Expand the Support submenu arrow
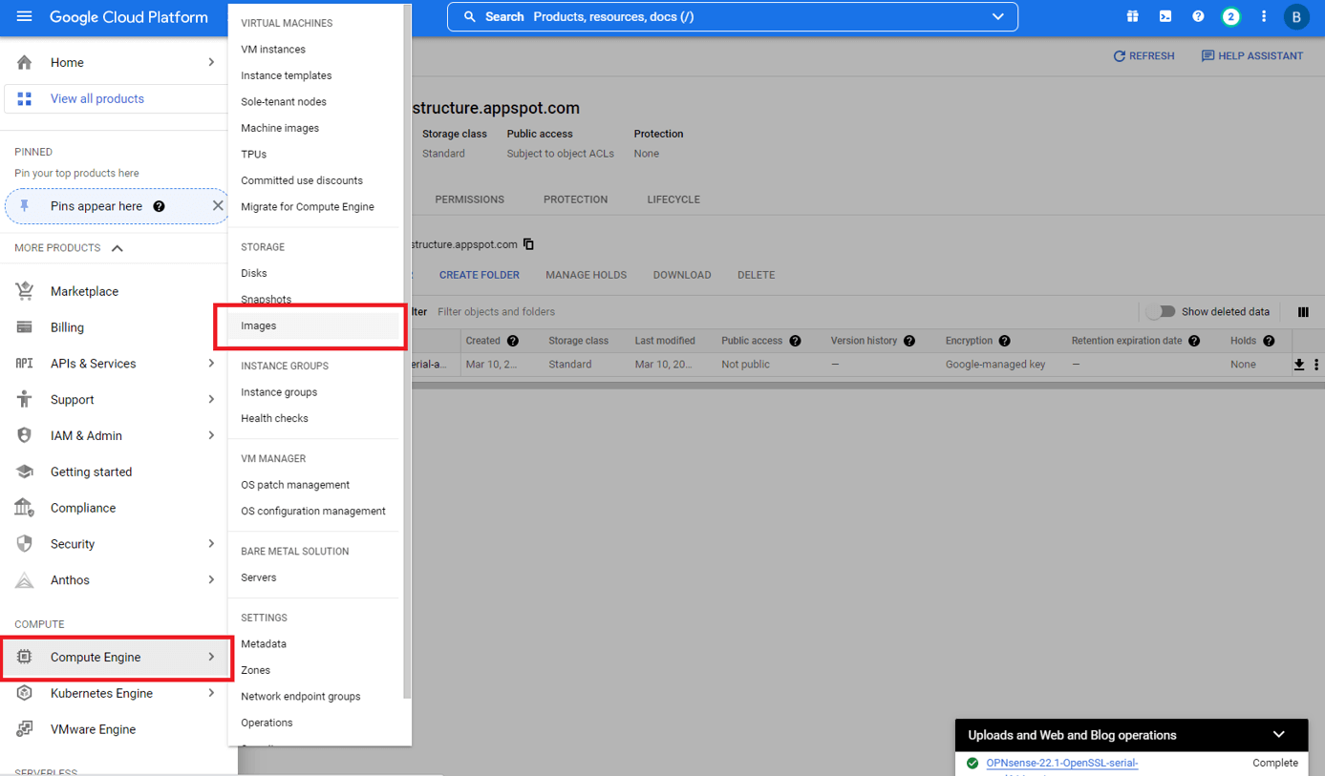 [x=211, y=399]
